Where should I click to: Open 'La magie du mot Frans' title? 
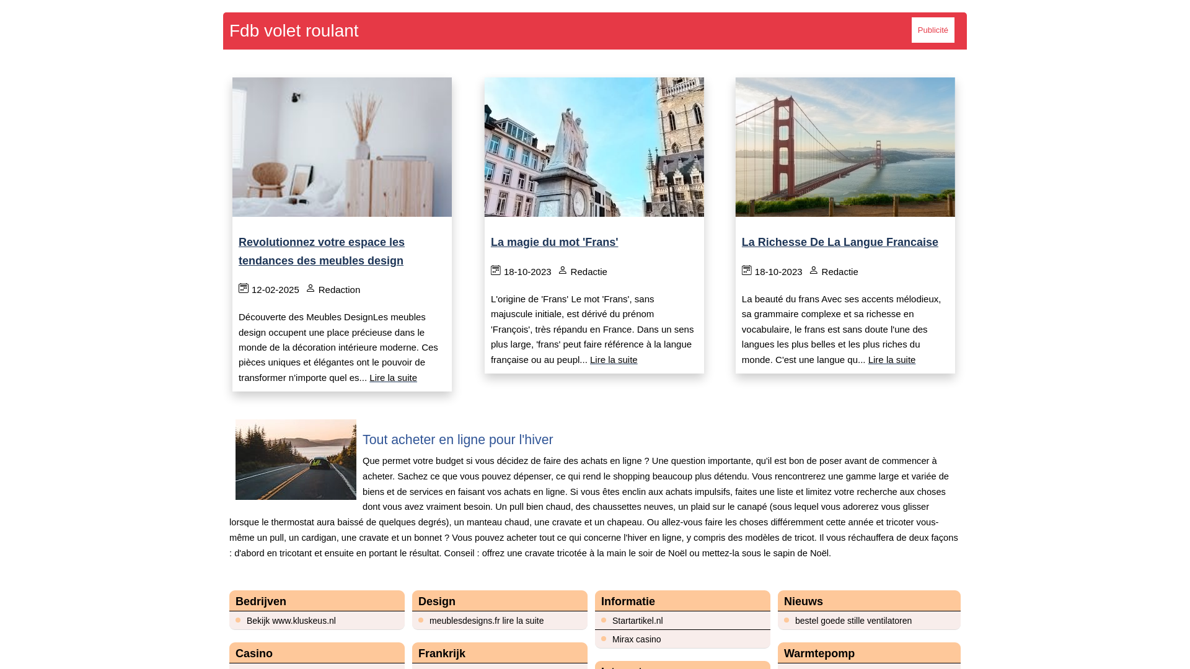pos(554,242)
